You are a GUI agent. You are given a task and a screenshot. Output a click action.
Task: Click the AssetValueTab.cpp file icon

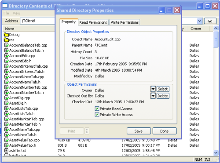tap(7, 140)
